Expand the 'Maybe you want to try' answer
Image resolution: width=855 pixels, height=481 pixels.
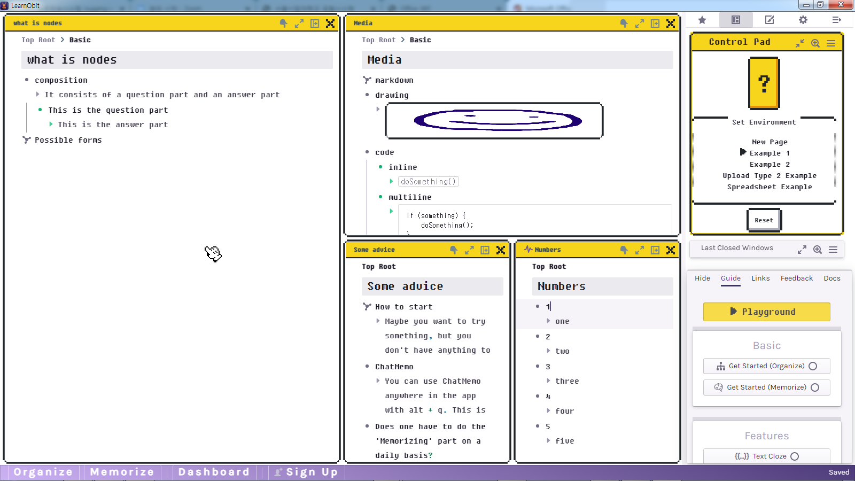[378, 321]
